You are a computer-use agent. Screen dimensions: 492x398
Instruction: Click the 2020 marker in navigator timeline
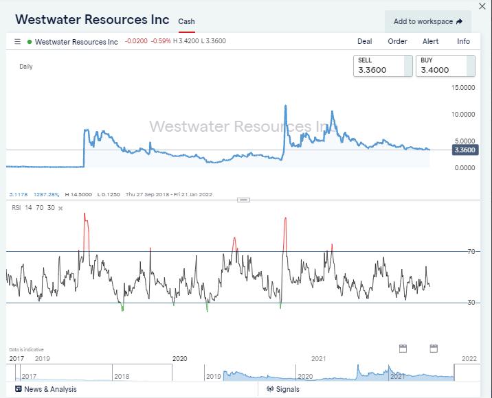(305, 376)
